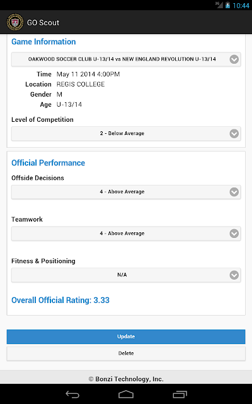252x404 pixels.
Task: Tap the Game Information section heading
Action: [x=43, y=42]
